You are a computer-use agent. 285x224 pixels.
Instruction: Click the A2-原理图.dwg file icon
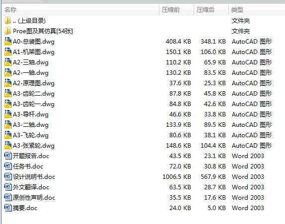(x=8, y=83)
